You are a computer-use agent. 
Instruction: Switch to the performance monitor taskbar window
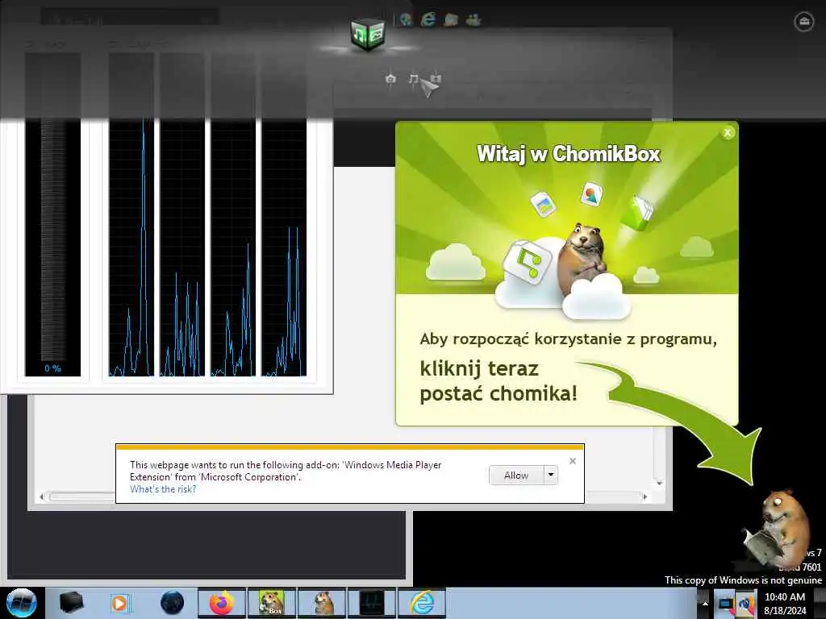coord(371,603)
